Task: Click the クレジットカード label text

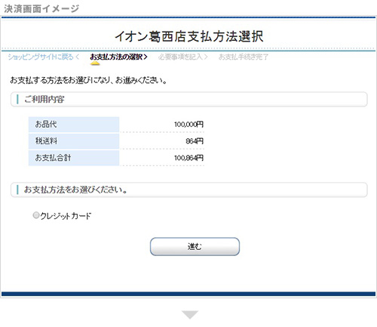Action: pos(66,216)
